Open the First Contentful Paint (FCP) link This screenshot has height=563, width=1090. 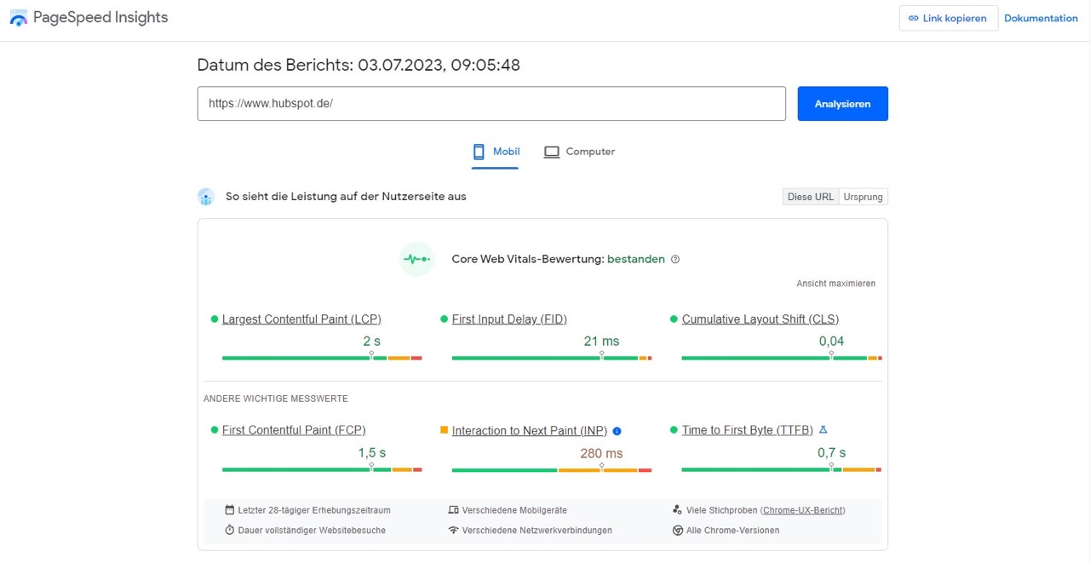pos(294,430)
